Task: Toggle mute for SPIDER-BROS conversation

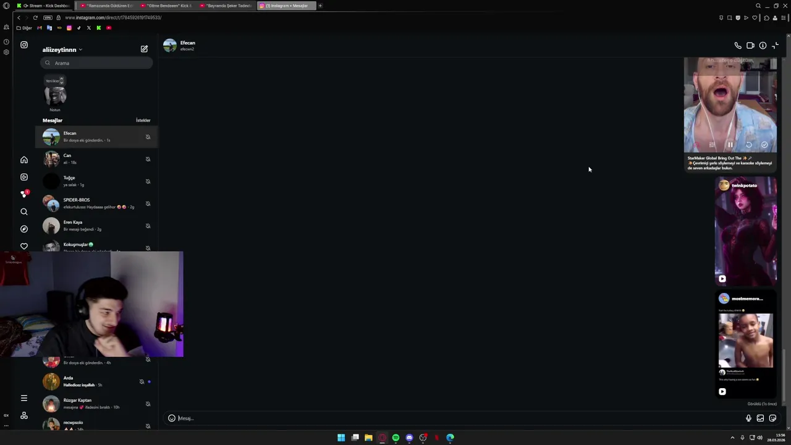Action: click(x=148, y=204)
